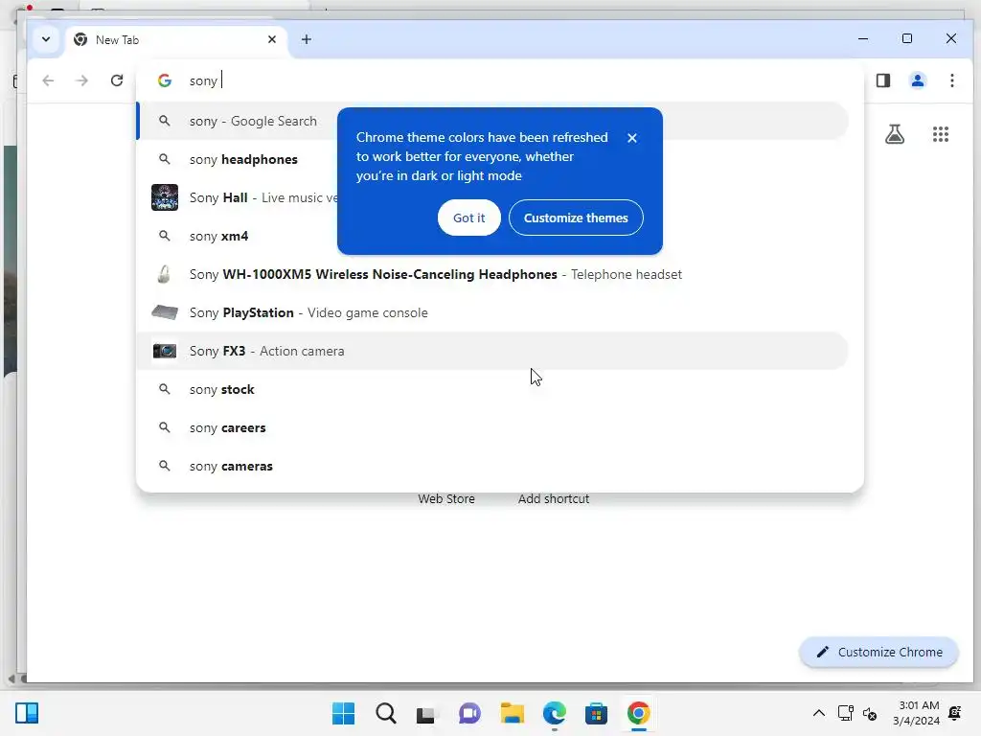Open Chrome three-dot menu
The width and height of the screenshot is (981, 736).
click(951, 80)
